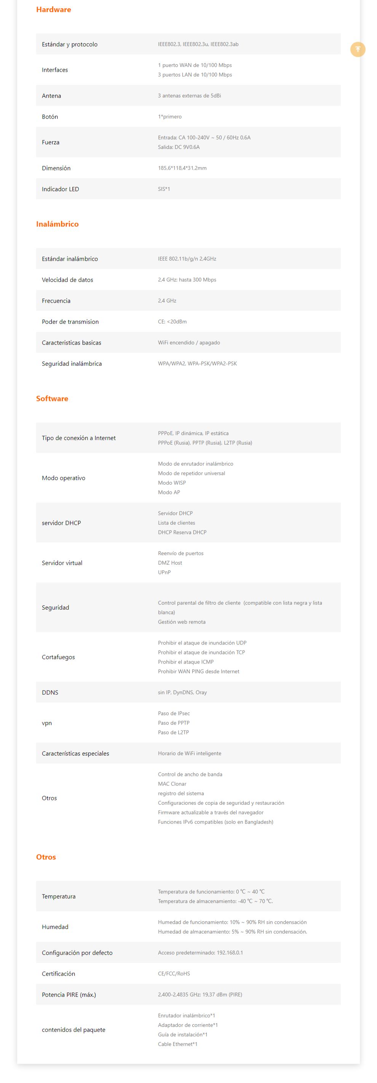Click the scroll-to-top arrow button
377x1083 pixels.
(358, 49)
